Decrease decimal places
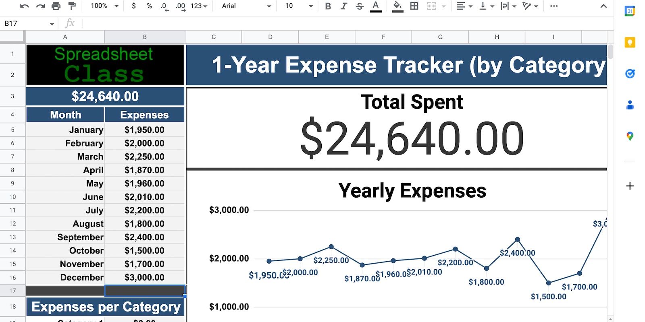This screenshot has width=645, height=322. [164, 6]
